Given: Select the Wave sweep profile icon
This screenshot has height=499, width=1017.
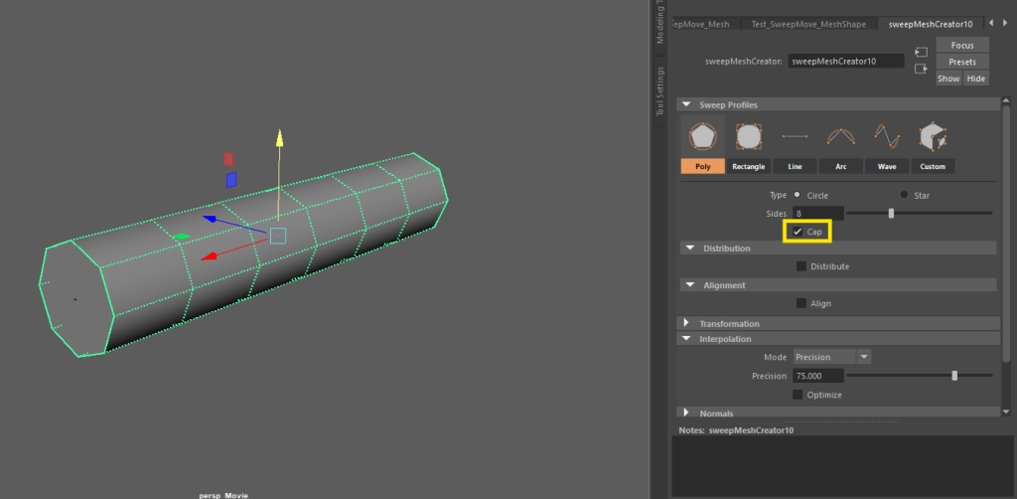Looking at the screenshot, I should pos(886,136).
